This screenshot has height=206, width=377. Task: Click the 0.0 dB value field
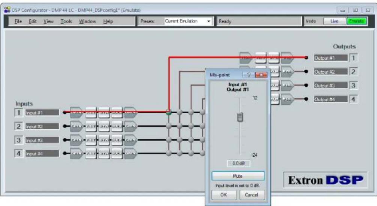tap(238, 163)
